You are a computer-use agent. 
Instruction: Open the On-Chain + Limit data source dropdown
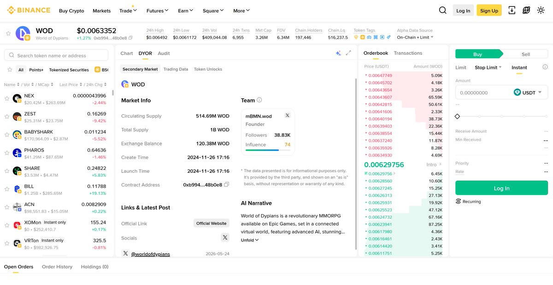click(x=415, y=37)
